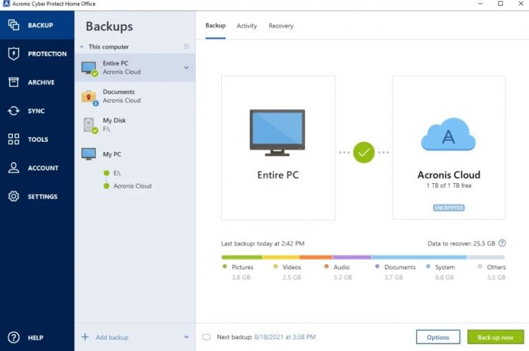The image size is (529, 351).
Task: Collapse the This computer group
Action: point(82,47)
